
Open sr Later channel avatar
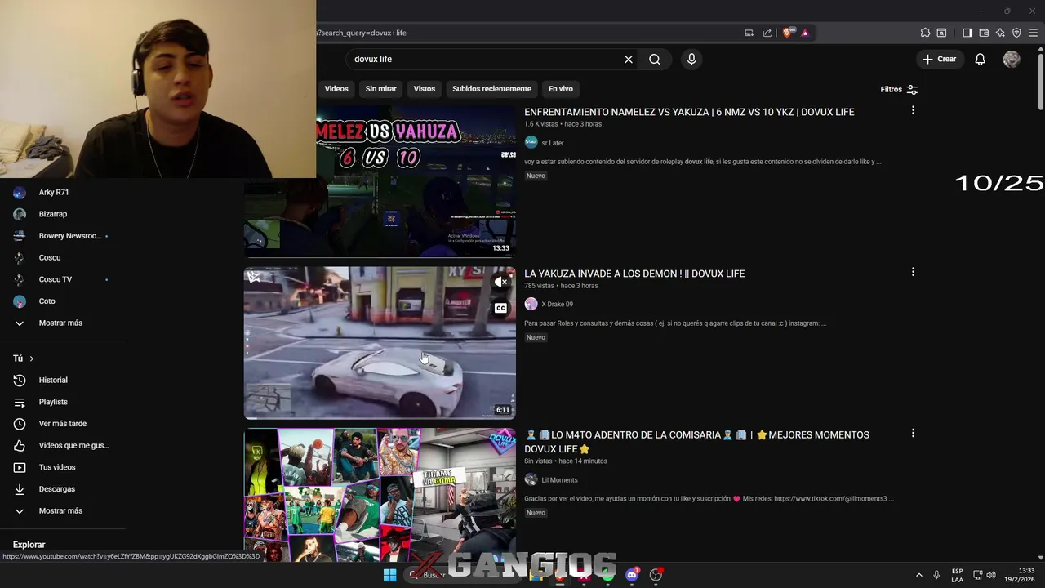coord(531,142)
